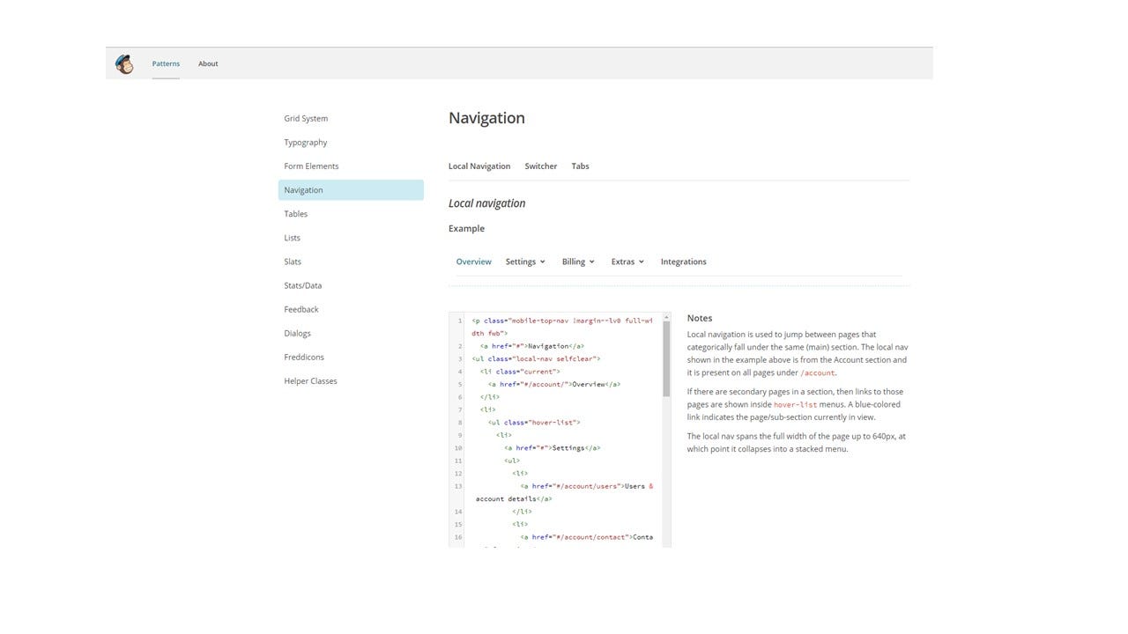
Task: Select Typography in the sidebar
Action: (305, 142)
